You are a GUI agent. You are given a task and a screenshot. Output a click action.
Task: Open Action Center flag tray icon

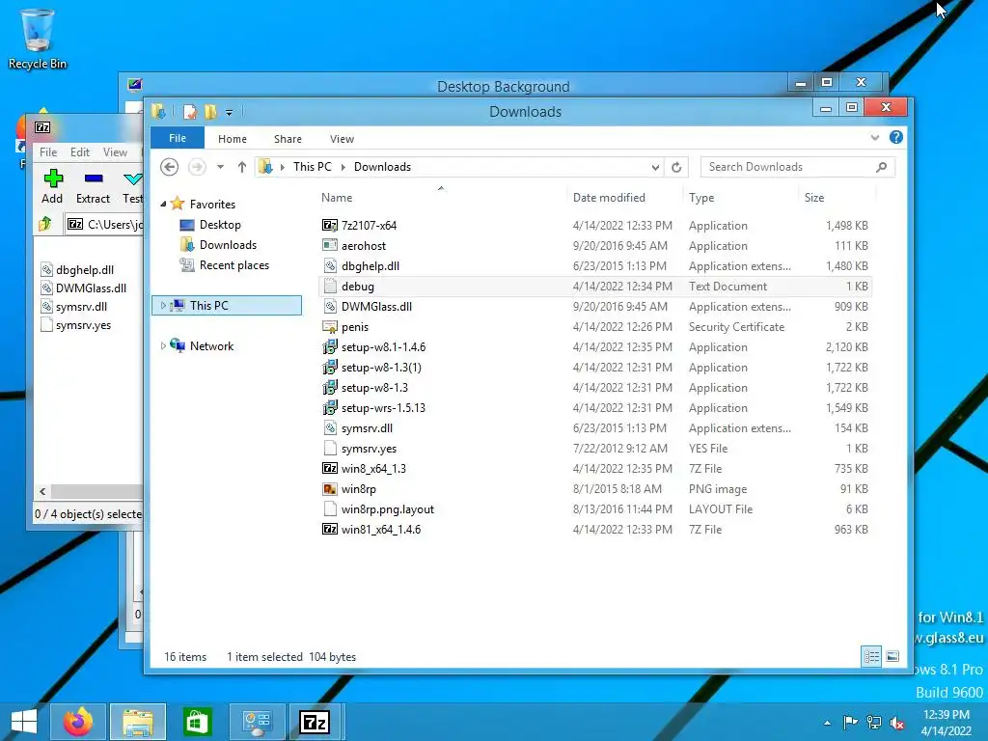pos(850,723)
